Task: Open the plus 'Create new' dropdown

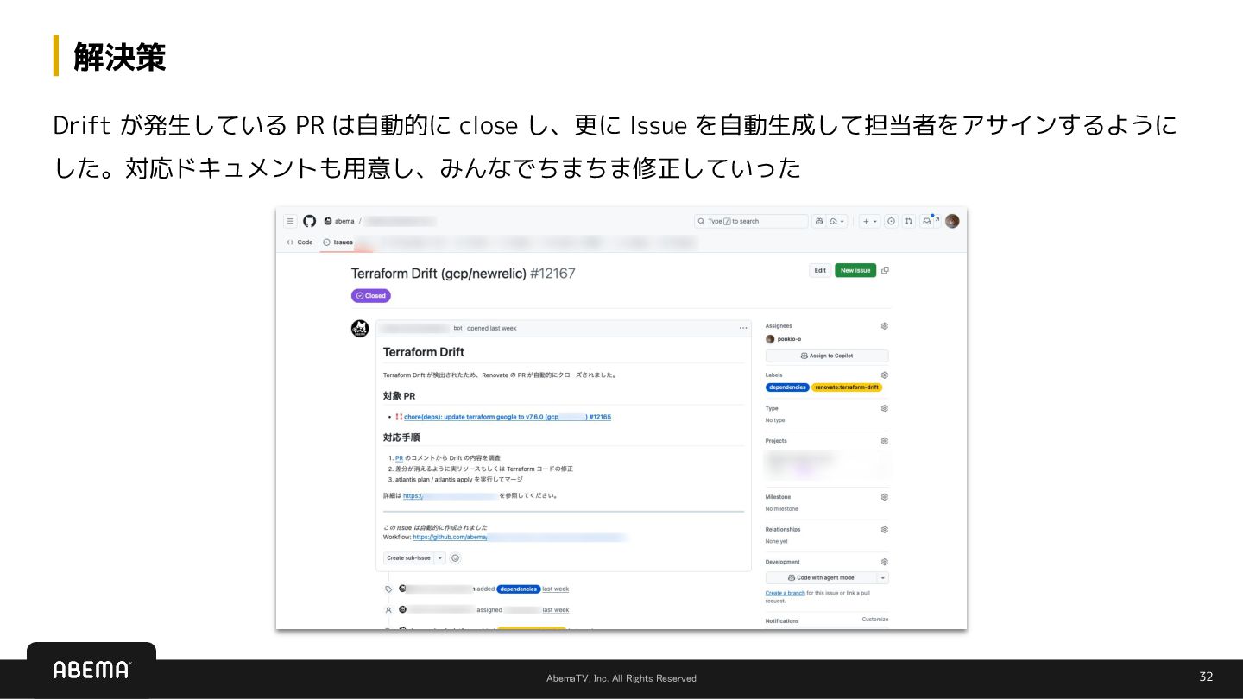Action: [x=870, y=221]
